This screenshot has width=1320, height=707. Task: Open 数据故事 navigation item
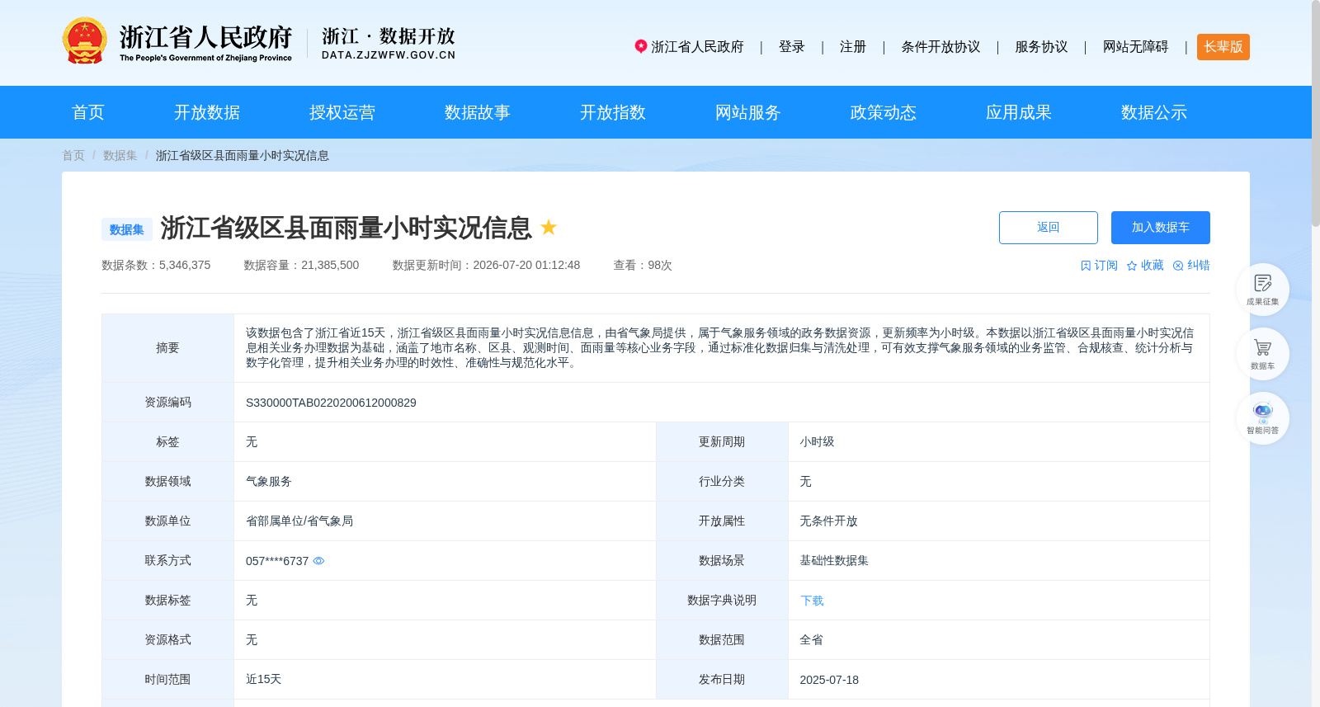(478, 112)
